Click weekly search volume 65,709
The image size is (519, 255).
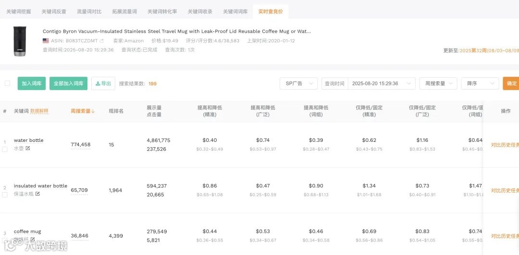click(79, 190)
